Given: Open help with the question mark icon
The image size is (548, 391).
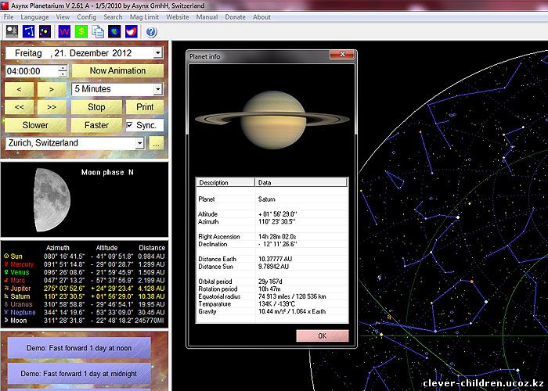Looking at the screenshot, I should (x=151, y=31).
